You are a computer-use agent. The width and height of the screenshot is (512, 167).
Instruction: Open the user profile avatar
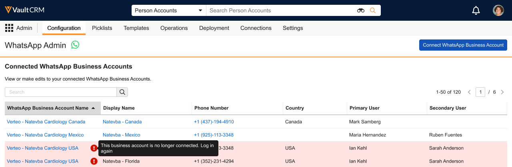(498, 10)
